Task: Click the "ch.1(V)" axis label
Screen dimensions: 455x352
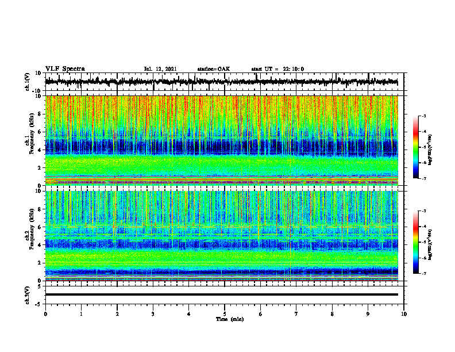Action: tap(28, 82)
